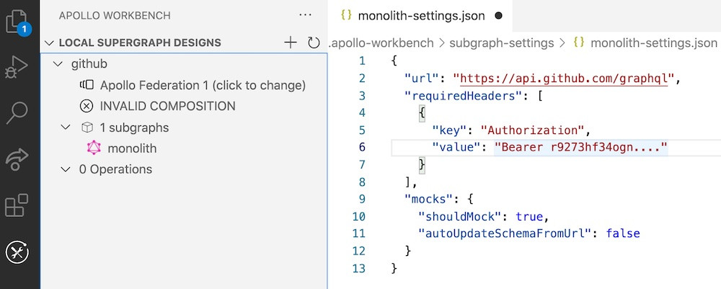The image size is (721, 289).
Task: Click the 1 subgraphs label
Action: 134,128
